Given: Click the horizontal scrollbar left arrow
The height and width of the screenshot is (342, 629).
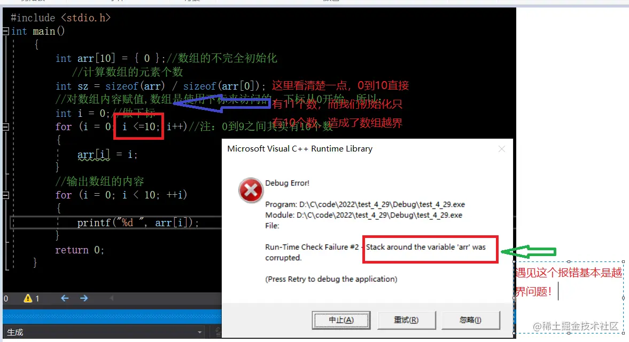Looking at the screenshot, I should 112,298.
